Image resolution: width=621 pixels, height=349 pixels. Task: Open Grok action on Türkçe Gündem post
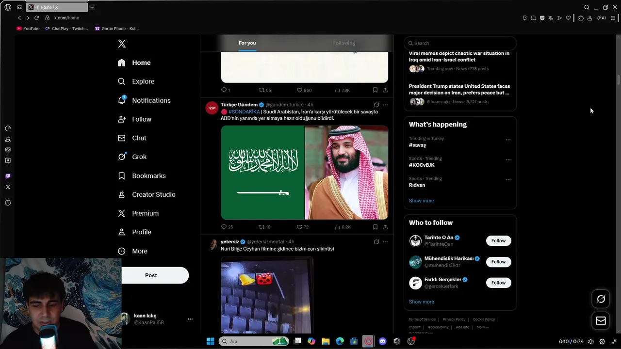click(376, 105)
